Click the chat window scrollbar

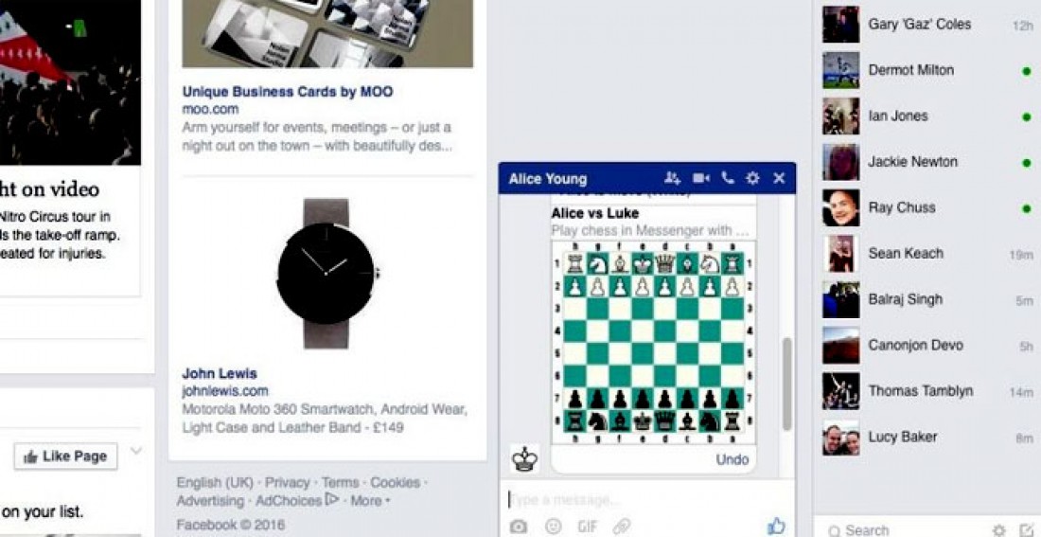coord(787,384)
